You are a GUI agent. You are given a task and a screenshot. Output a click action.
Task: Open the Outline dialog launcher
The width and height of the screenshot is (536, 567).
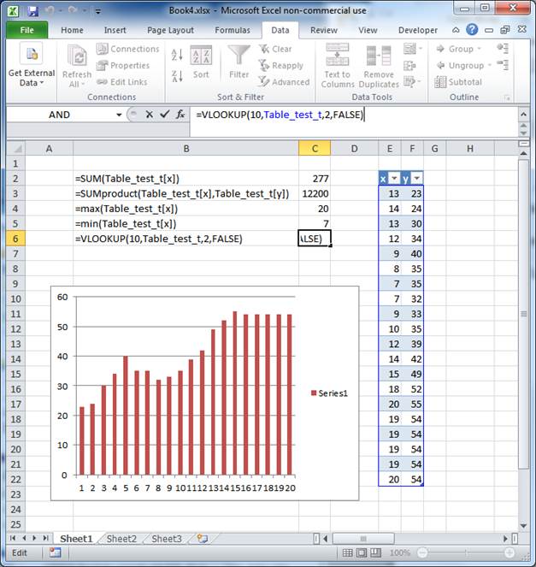(x=508, y=97)
